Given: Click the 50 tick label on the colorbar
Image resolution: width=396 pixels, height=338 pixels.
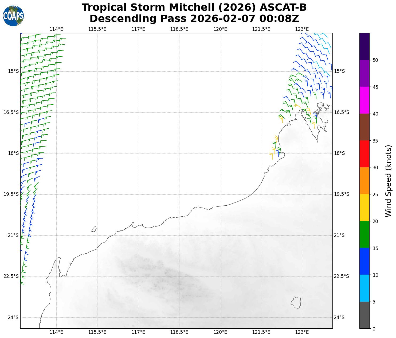Looking at the screenshot, I should [375, 60].
